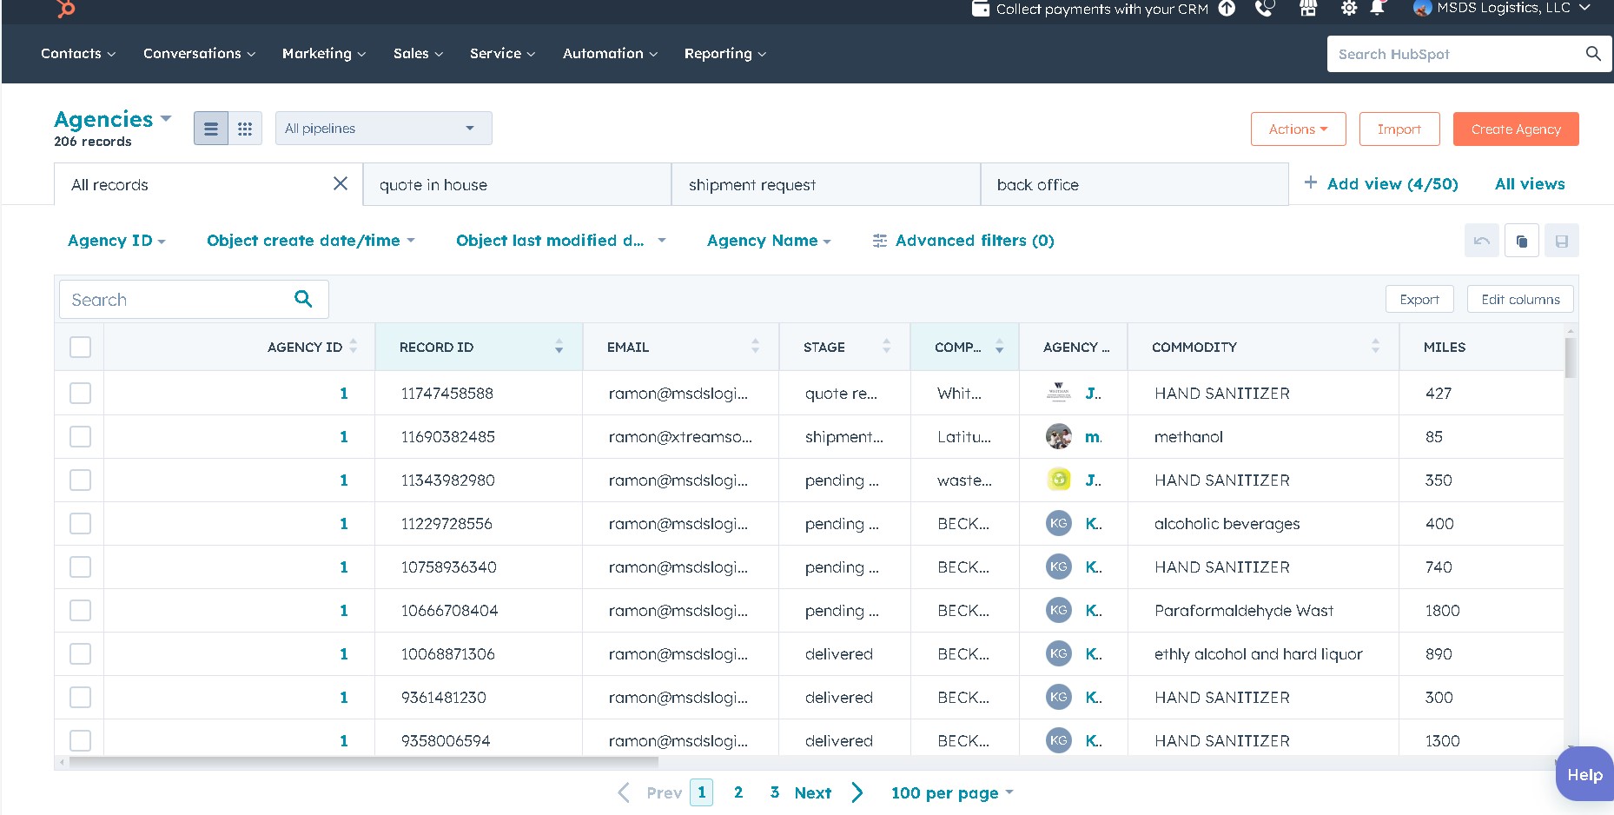Open the All pipelines dropdown

pyautogui.click(x=383, y=129)
